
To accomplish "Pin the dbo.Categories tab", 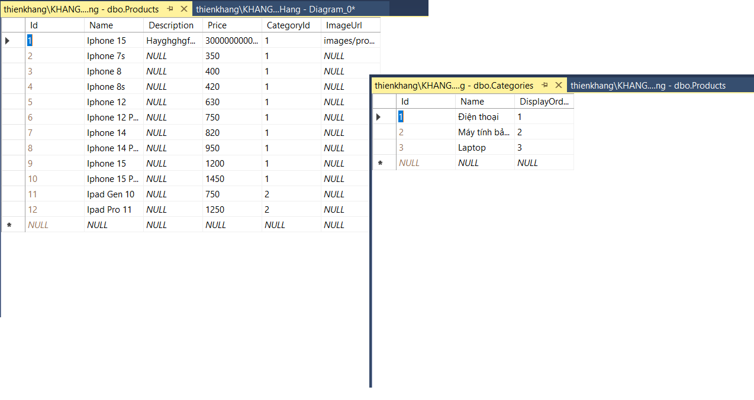I will (544, 85).
